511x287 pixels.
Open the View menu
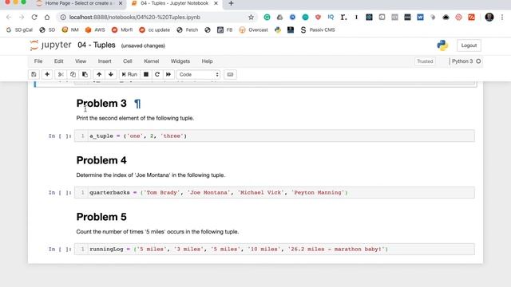tap(81, 61)
